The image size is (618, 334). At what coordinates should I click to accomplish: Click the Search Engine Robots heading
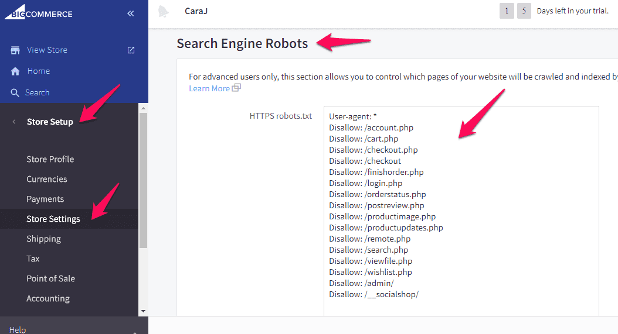[242, 43]
